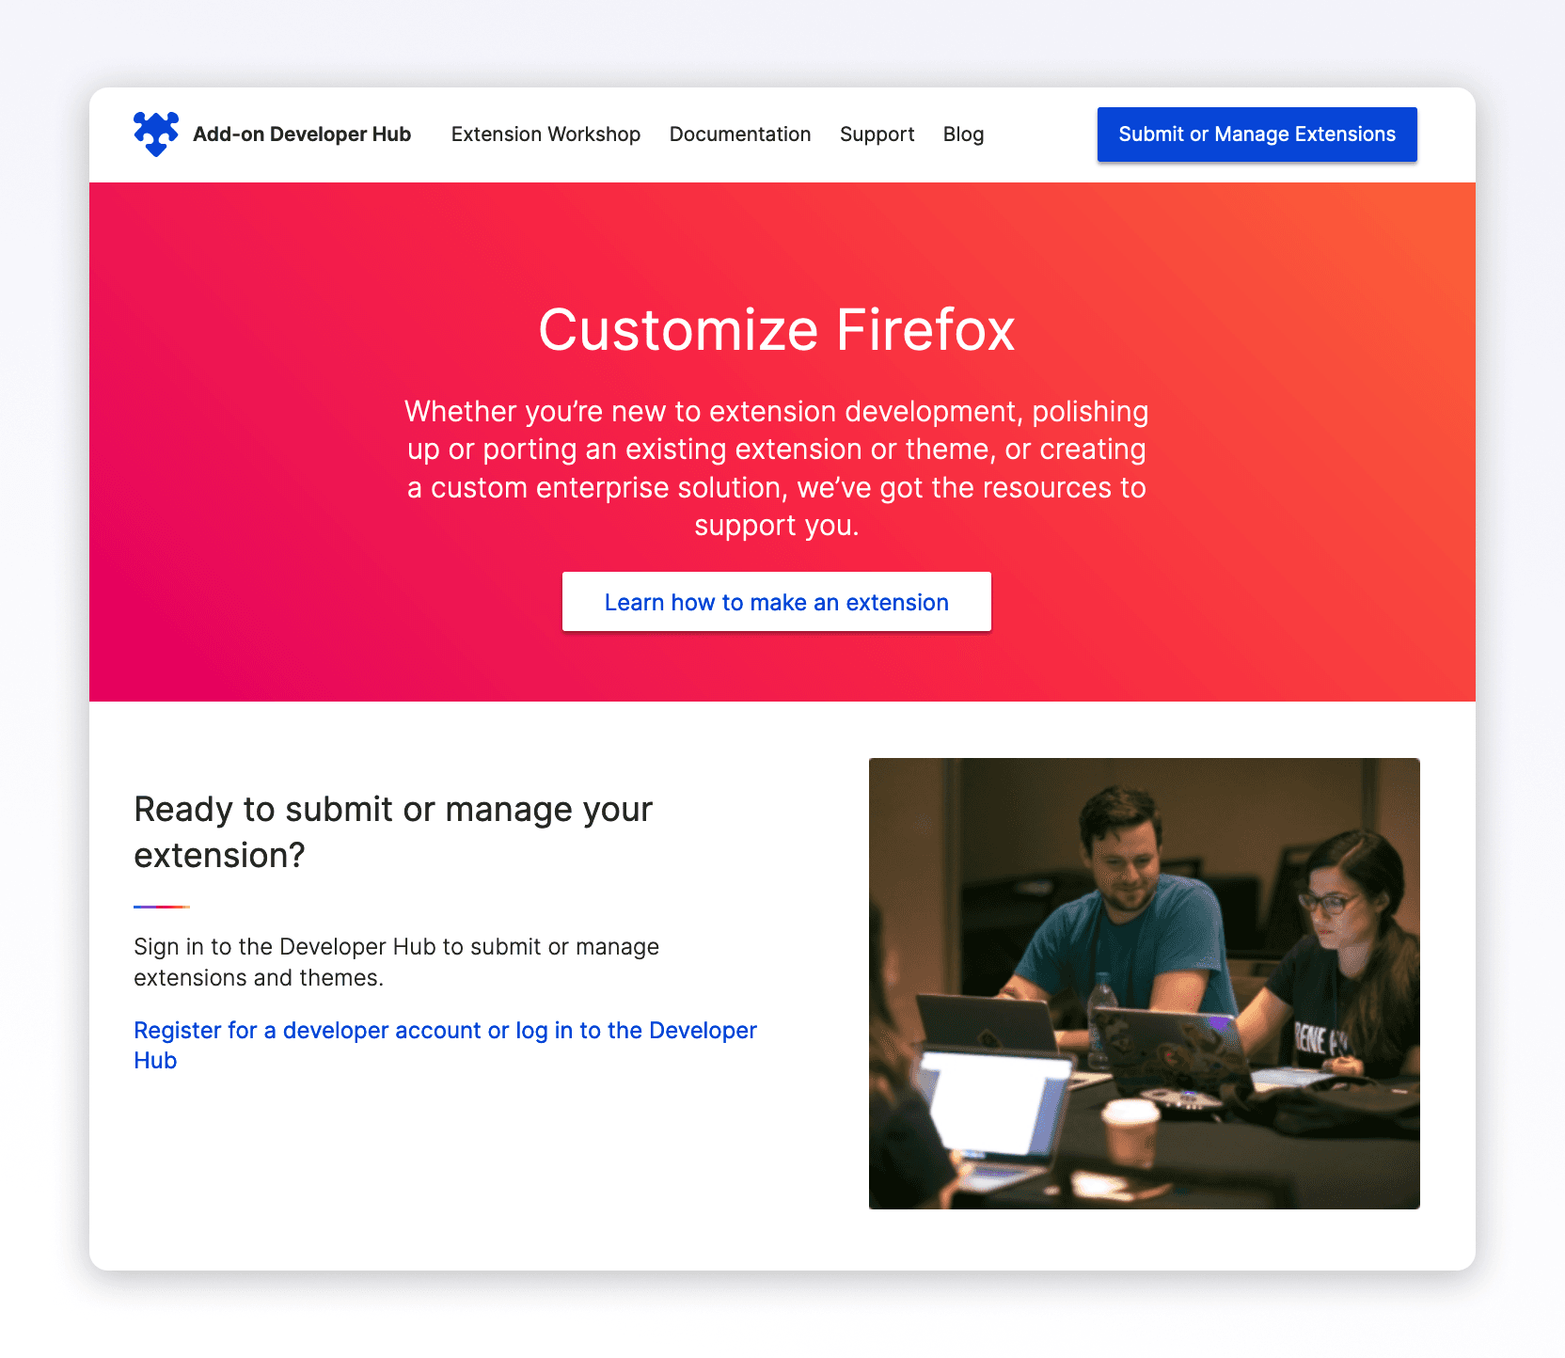Screen dimensions: 1565x1358
Task: Click the photo of developers with laptops
Action: [x=1144, y=984]
